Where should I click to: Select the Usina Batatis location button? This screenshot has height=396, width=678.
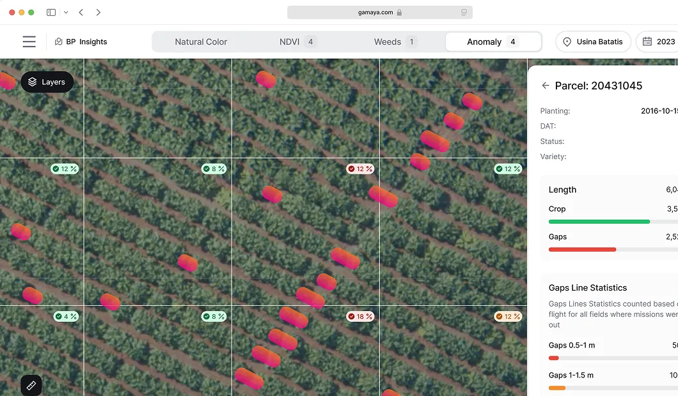(x=593, y=42)
